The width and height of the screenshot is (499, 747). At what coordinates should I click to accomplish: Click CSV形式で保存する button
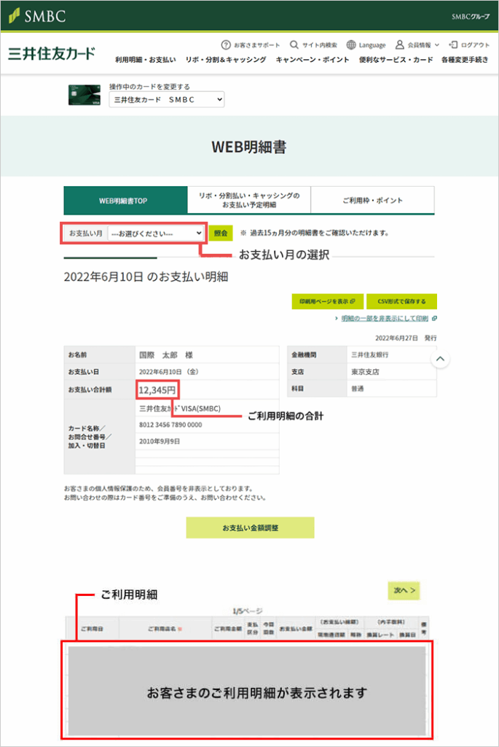pos(401,301)
